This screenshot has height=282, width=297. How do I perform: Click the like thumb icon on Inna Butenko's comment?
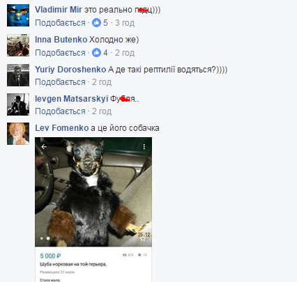[x=96, y=53]
